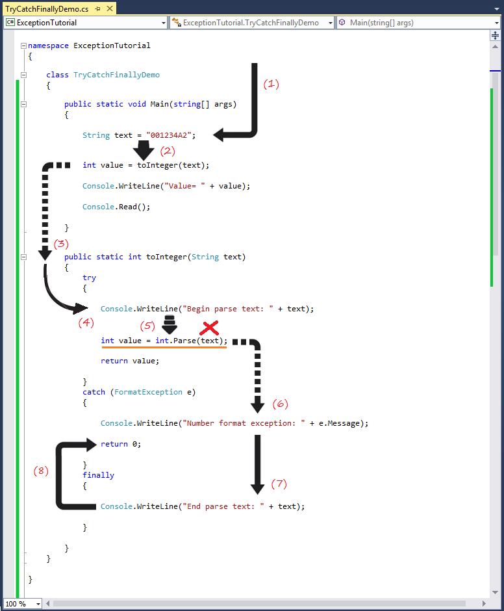The width and height of the screenshot is (504, 611).
Task: Click the 'return value;' statement
Action: [x=130, y=361]
